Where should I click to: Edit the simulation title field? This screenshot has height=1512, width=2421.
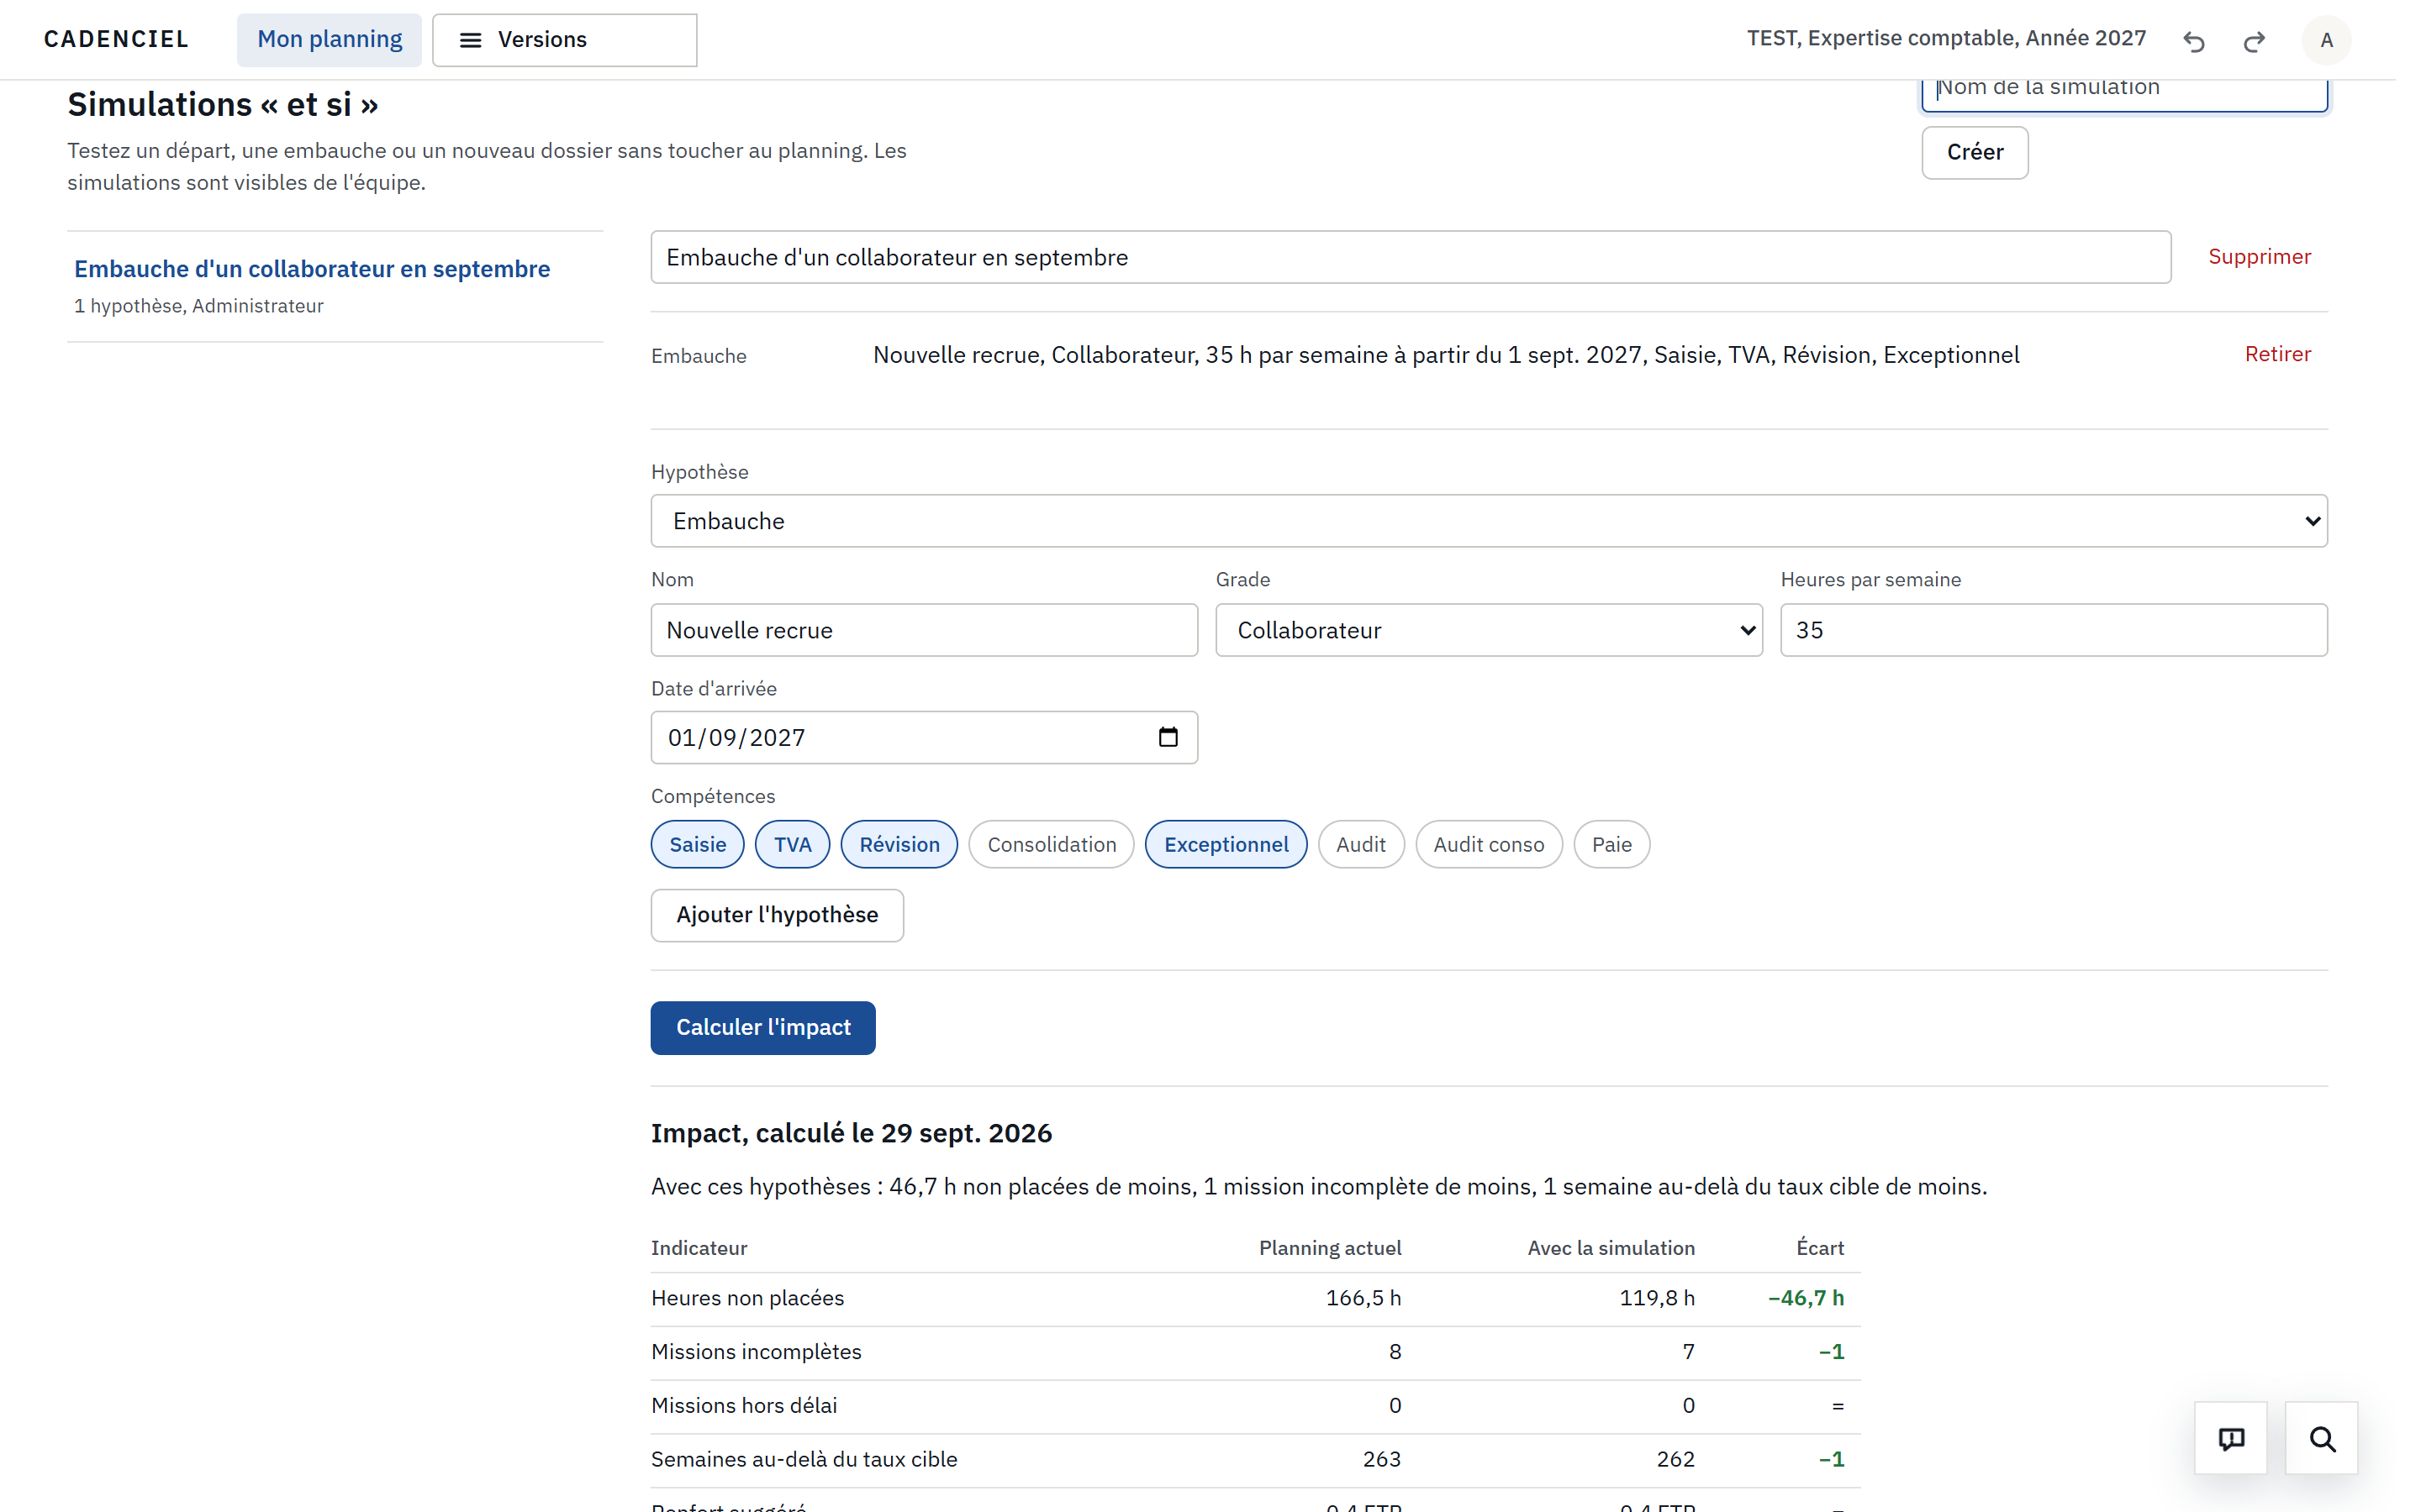1411,257
